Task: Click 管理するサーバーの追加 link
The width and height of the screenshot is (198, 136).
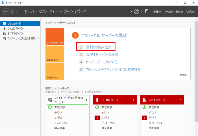Action: click(102, 55)
